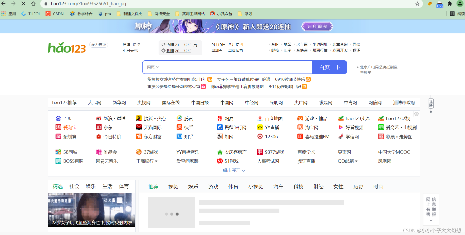Click the hao123 logo
The image size is (465, 235).
point(67,47)
